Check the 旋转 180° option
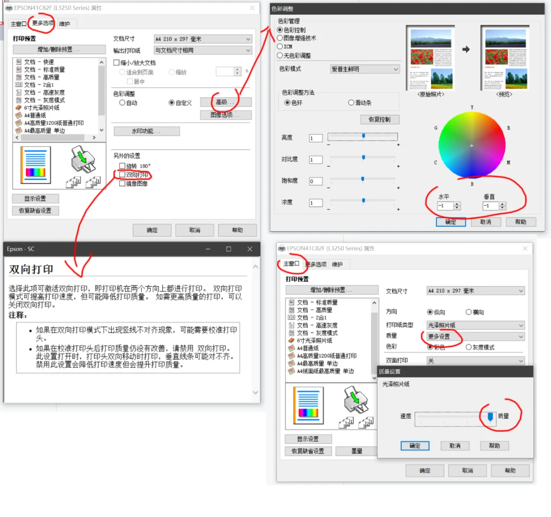Viewport: 551px width, 517px height. pos(122,166)
